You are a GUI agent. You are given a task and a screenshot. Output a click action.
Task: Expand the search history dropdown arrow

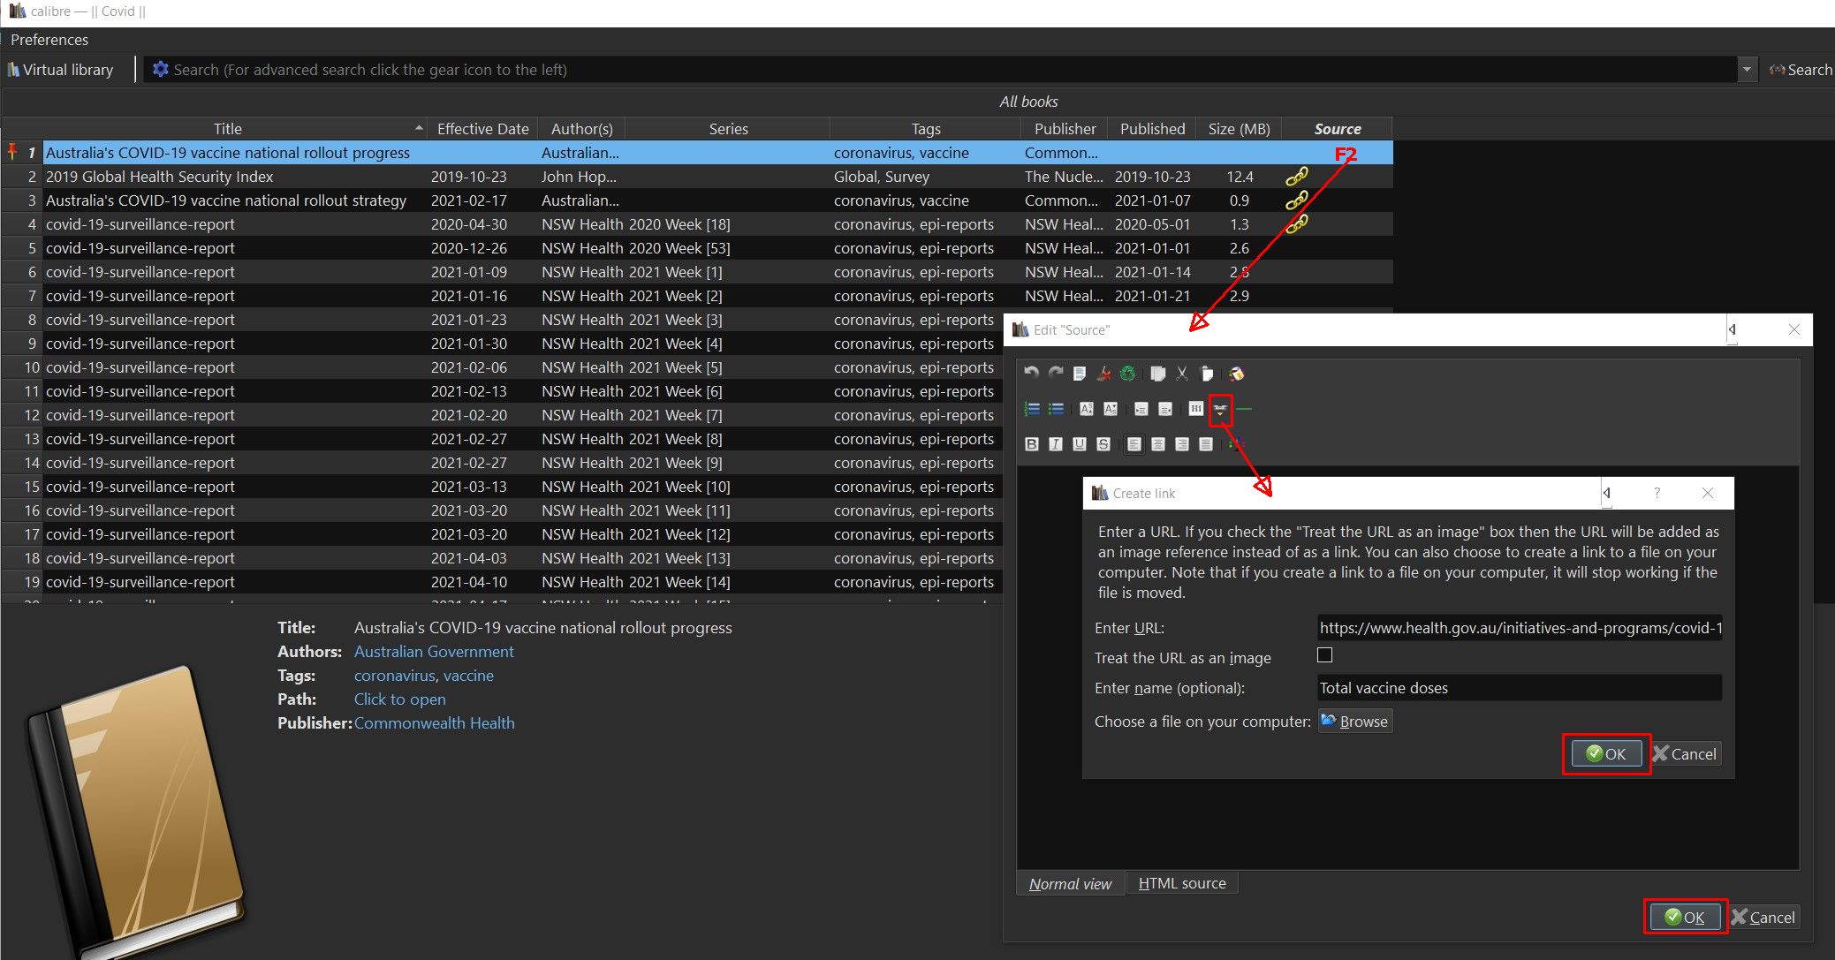pos(1747,70)
